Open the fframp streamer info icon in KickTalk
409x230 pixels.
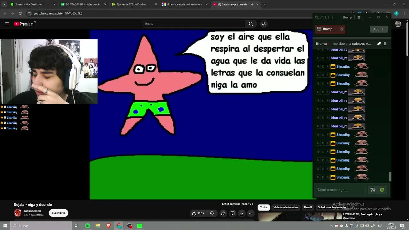pos(385,44)
